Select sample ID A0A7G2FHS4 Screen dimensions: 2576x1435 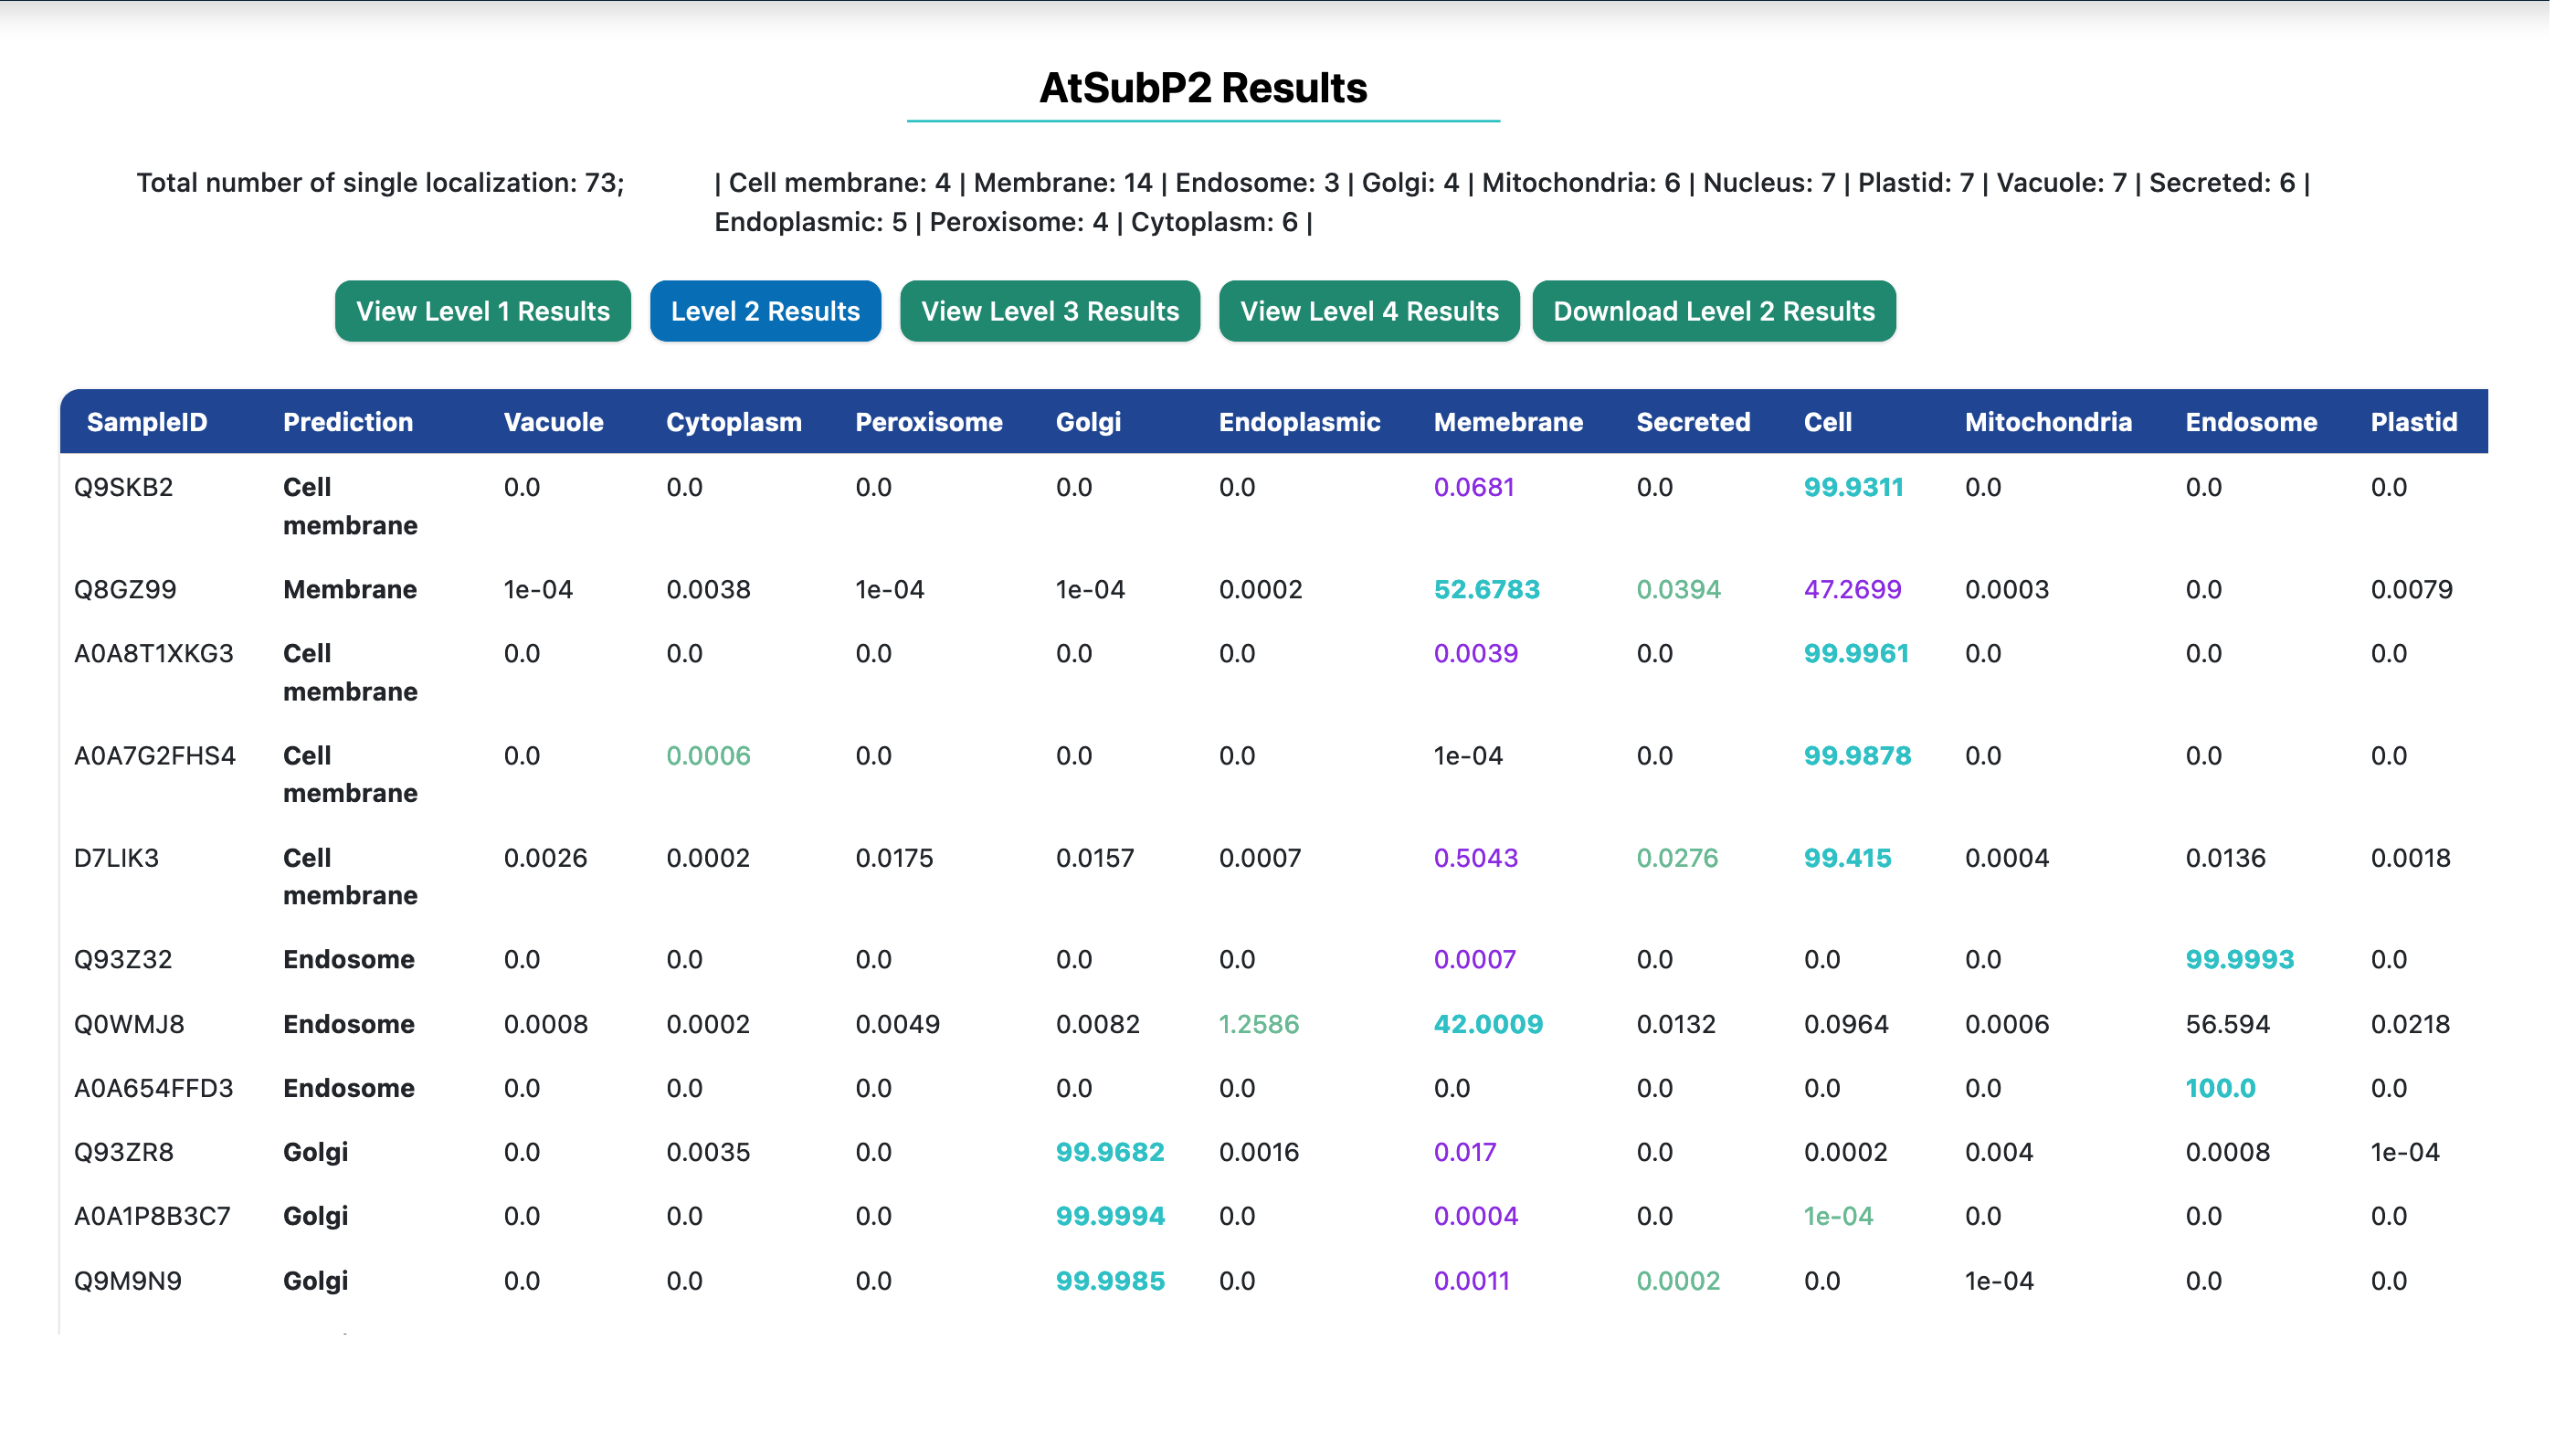155,756
